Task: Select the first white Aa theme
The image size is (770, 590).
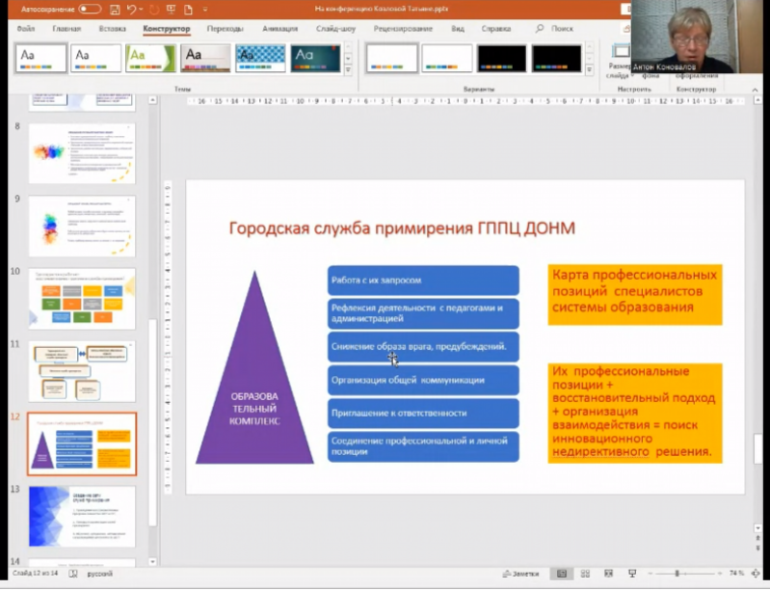Action: click(41, 58)
